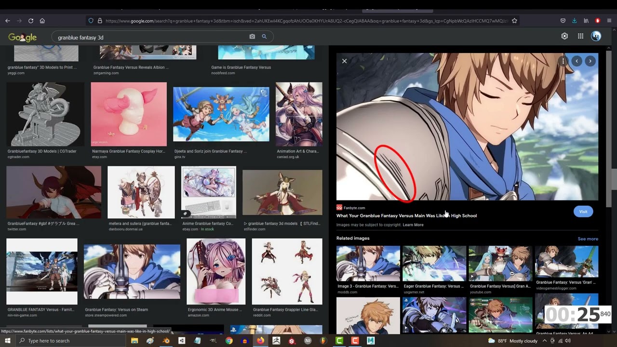The image size is (617, 347).
Task: Click the padlock site info icon
Action: click(x=100, y=21)
